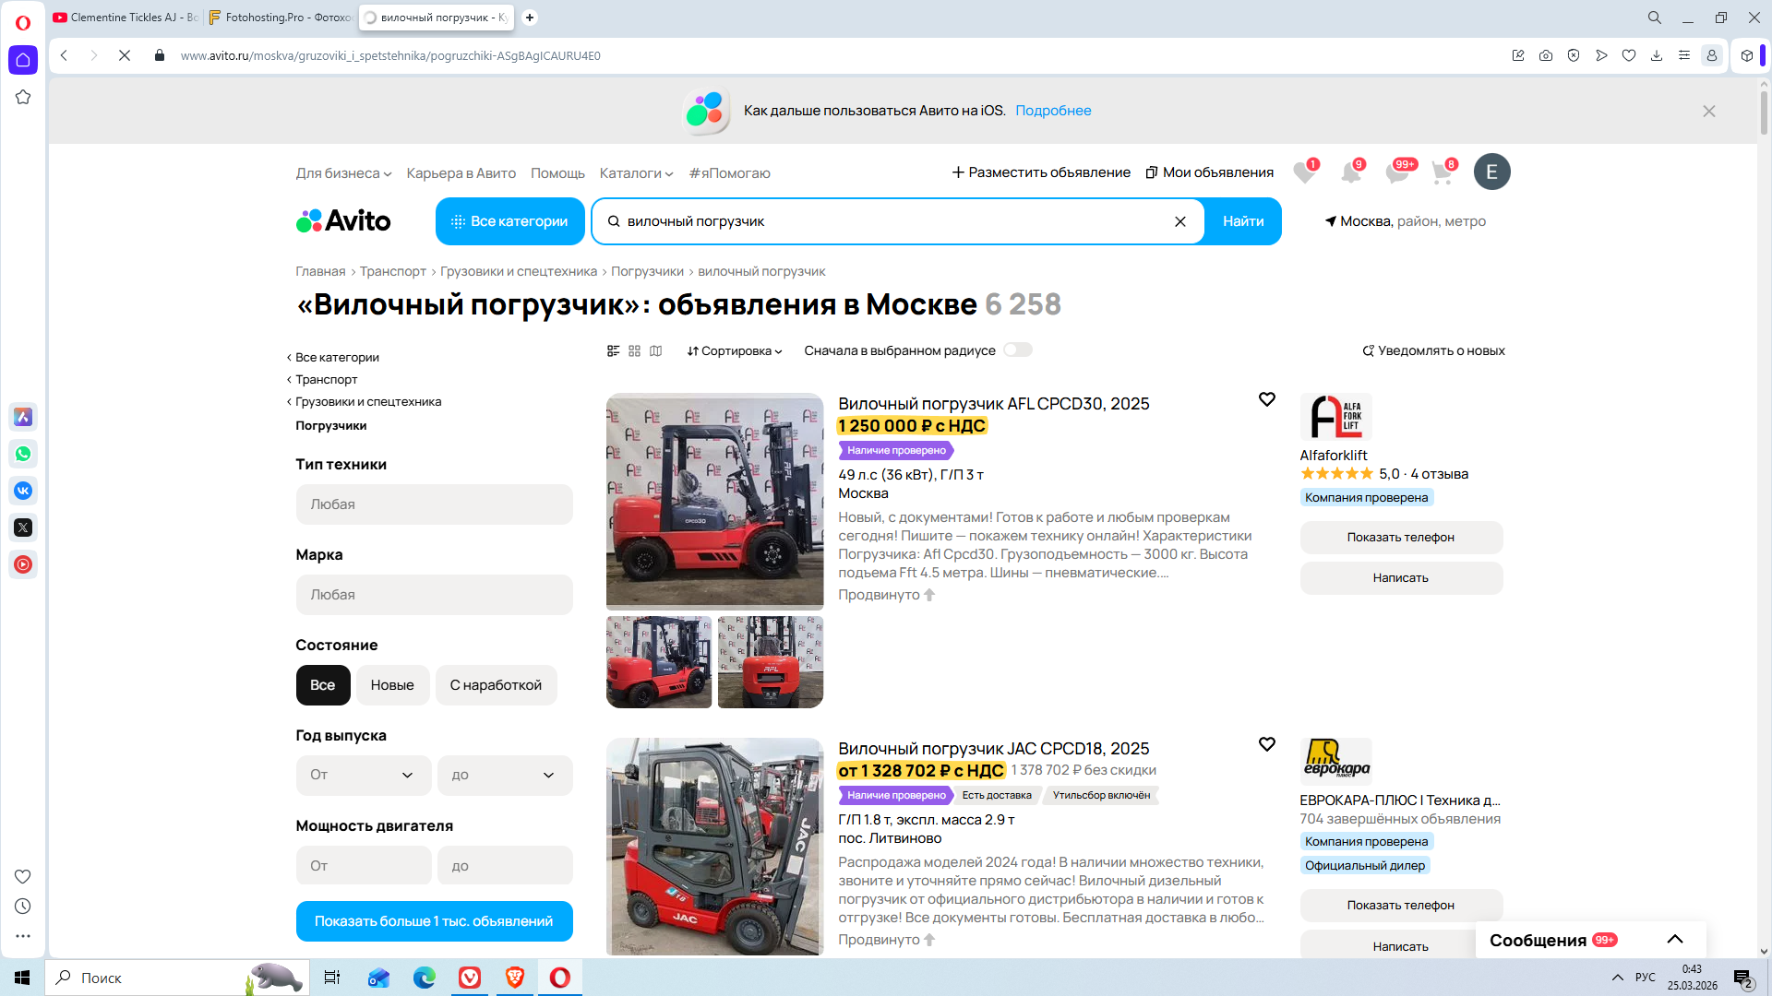The image size is (1772, 996).
Task: Click the 'Марка' input field
Action: pyautogui.click(x=434, y=595)
